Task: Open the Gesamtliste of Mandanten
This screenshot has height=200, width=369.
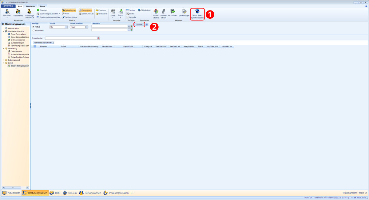Action: 18,12
